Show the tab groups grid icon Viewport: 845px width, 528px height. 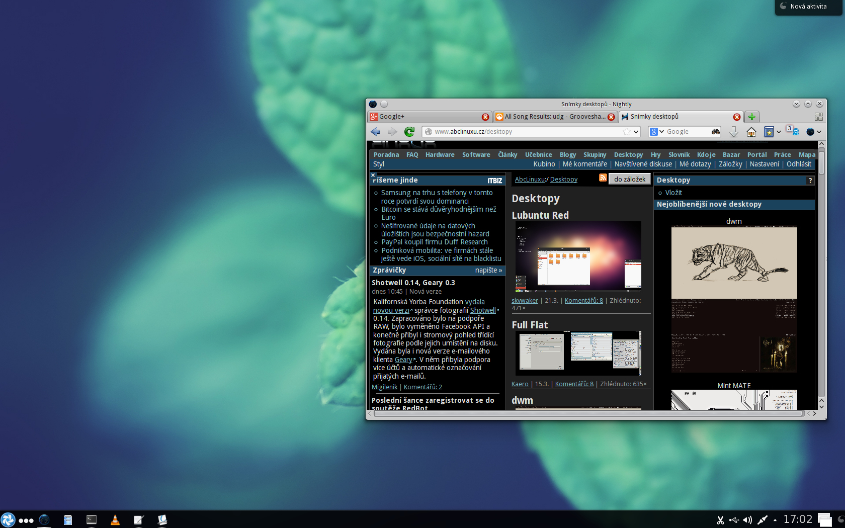pos(819,117)
